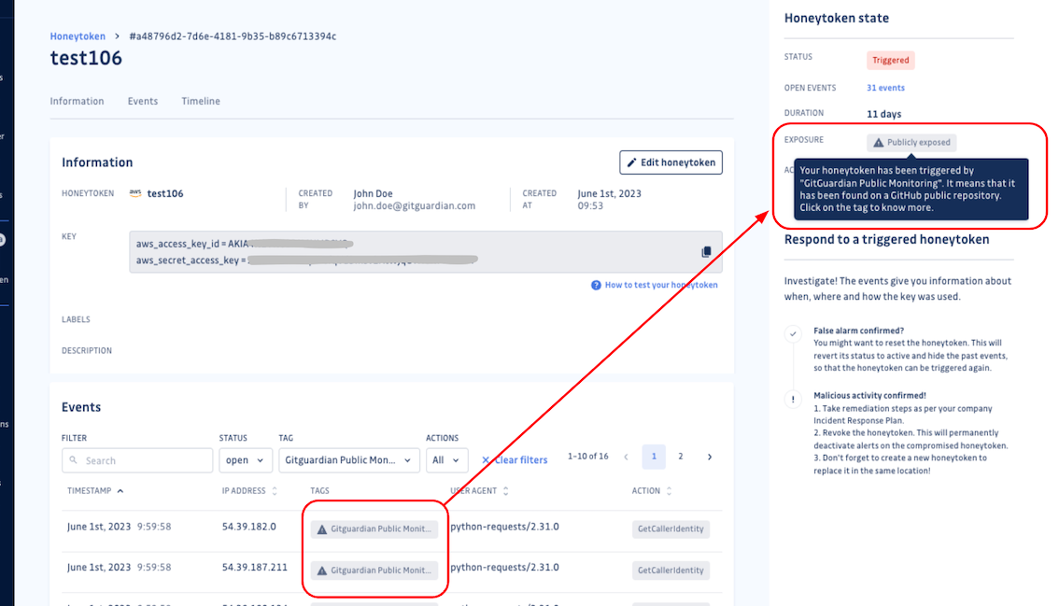1059x606 pixels.
Task: Click the pencil icon on Edit honeytoken button
Action: point(631,162)
